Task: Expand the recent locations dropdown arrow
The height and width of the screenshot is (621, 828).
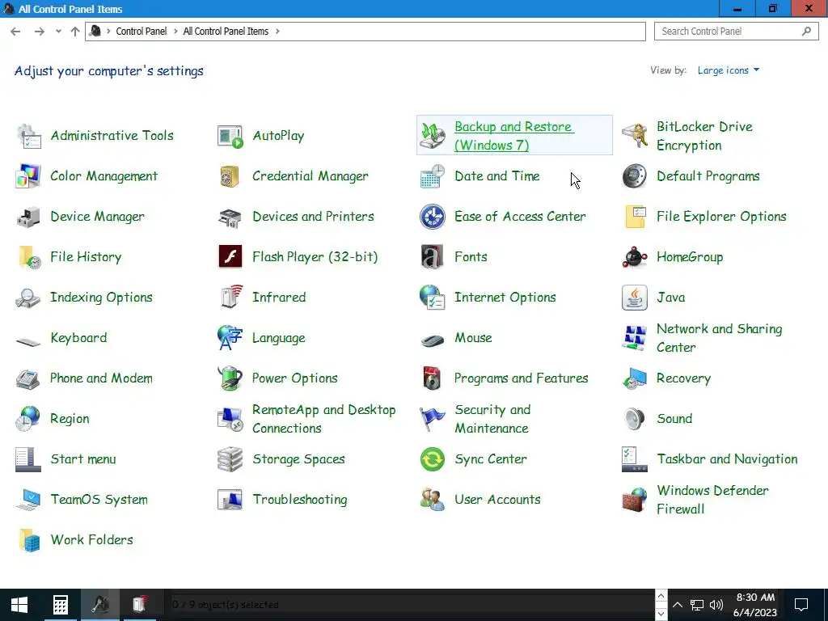Action: pos(58,32)
